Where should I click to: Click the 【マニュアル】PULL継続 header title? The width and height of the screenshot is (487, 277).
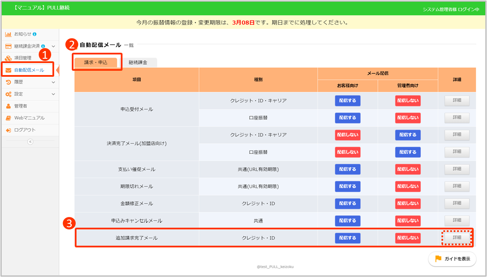42,8
